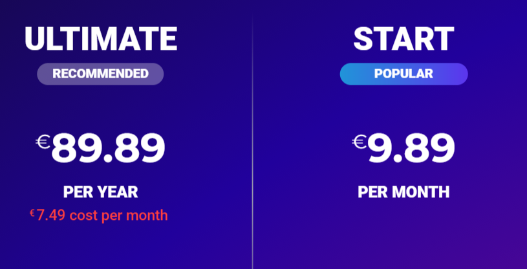Select the ULTIMATE plan heading
The width and height of the screenshot is (527, 269).
[100, 38]
